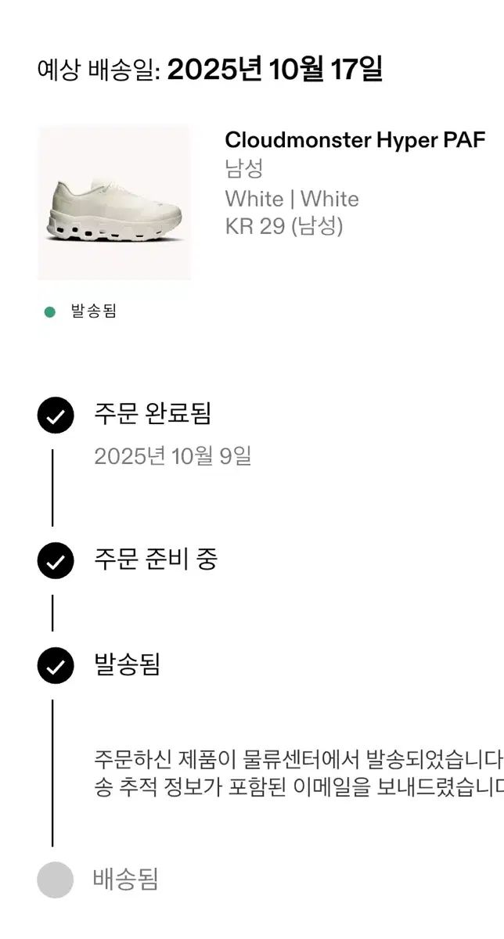Click the checkmark icon beside 주문 완료됨
This screenshot has height=939, width=504.
(x=56, y=416)
